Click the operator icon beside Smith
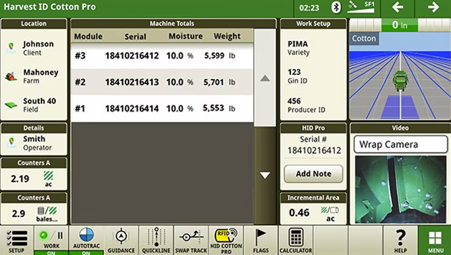Viewport: 451px width, 255px height. [x=11, y=142]
